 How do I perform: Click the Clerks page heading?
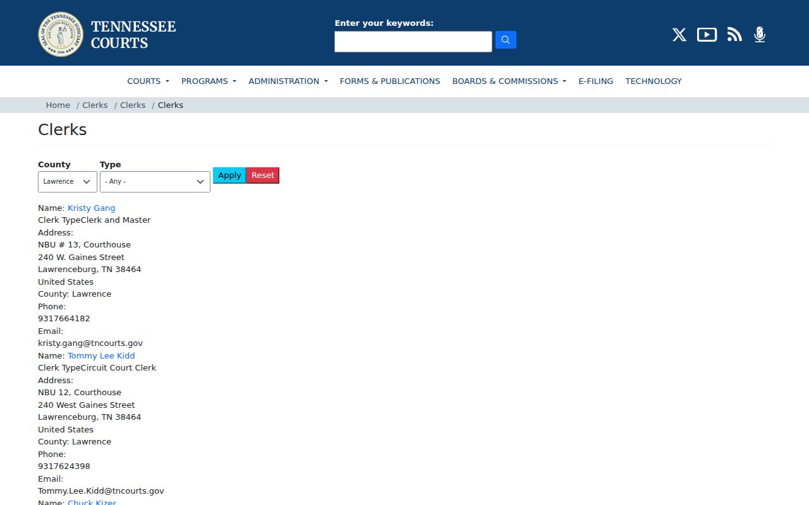62,129
